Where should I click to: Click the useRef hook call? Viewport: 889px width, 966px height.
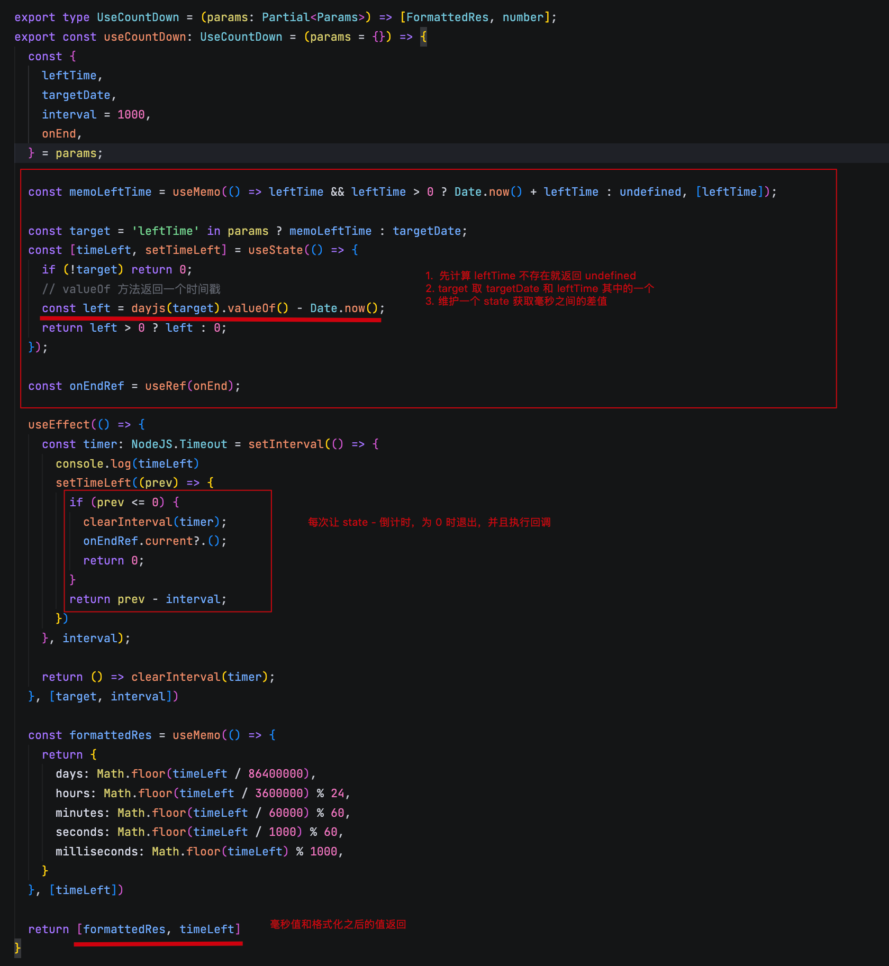(165, 386)
